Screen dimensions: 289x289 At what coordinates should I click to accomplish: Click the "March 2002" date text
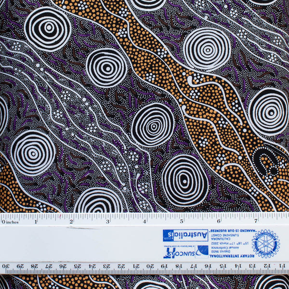tap(220, 243)
